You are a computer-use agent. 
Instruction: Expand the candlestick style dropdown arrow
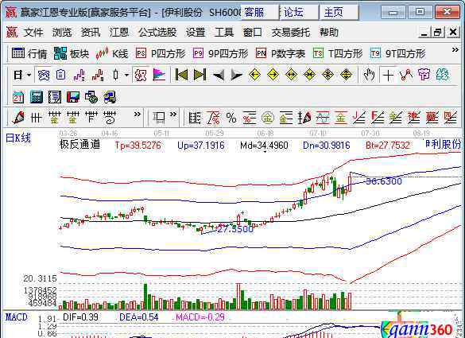tap(126, 75)
